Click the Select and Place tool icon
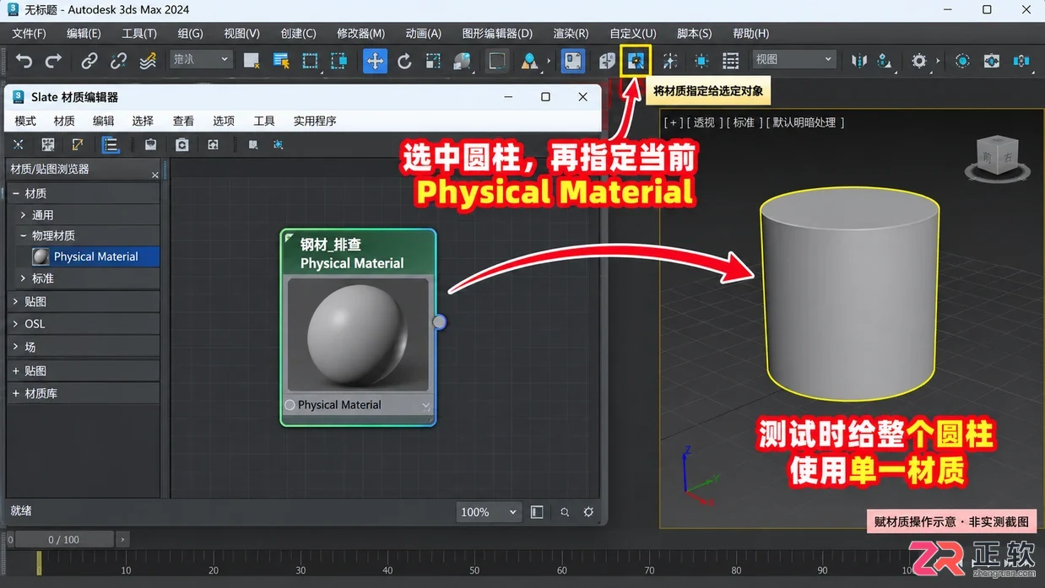1045x588 pixels. pyautogui.click(x=462, y=61)
